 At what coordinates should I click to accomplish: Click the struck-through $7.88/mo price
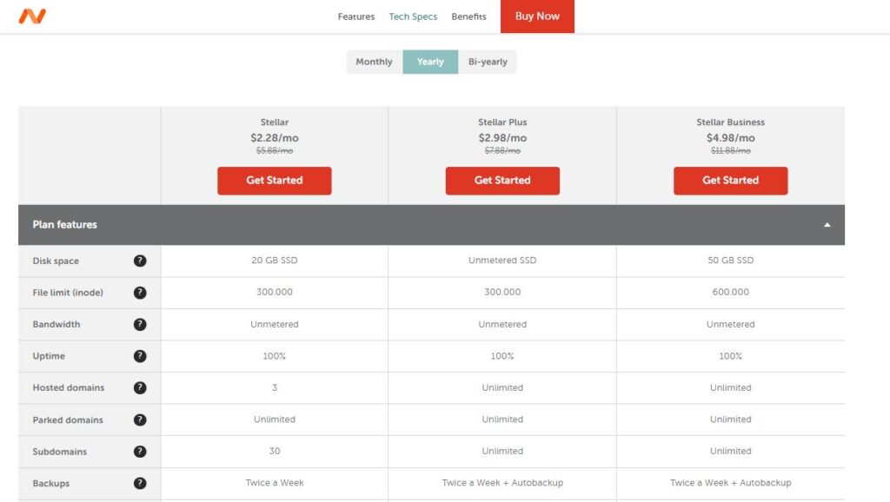click(x=502, y=151)
